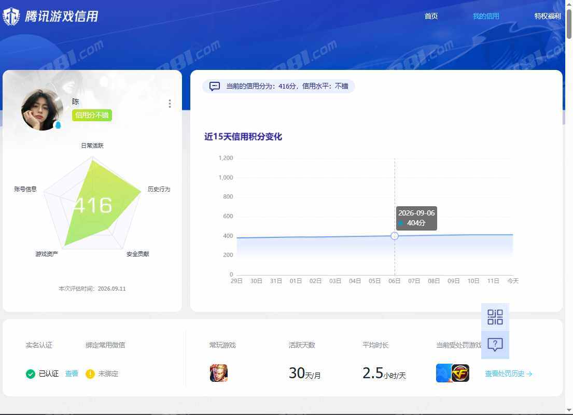Click the 信用分不错 green badge
Screen dimensions: 573x415
[92, 116]
